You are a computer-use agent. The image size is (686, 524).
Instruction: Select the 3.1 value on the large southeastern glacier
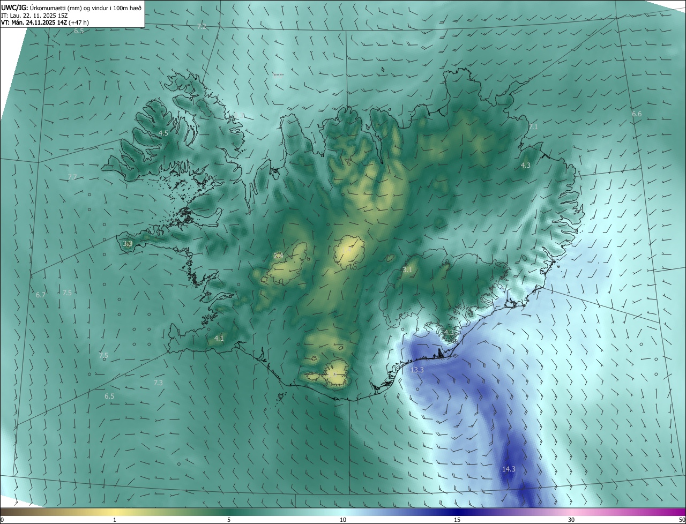tap(407, 270)
